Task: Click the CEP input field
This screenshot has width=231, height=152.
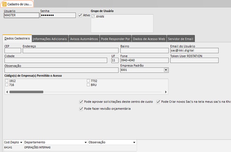Action: pos(13,50)
